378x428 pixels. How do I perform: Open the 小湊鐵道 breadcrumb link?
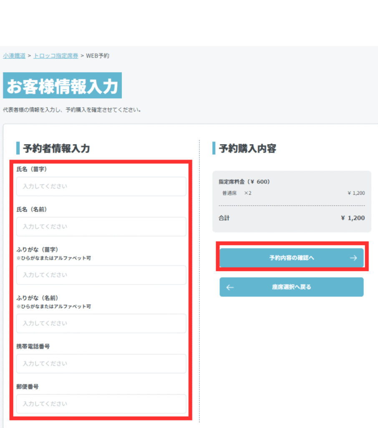pos(14,56)
